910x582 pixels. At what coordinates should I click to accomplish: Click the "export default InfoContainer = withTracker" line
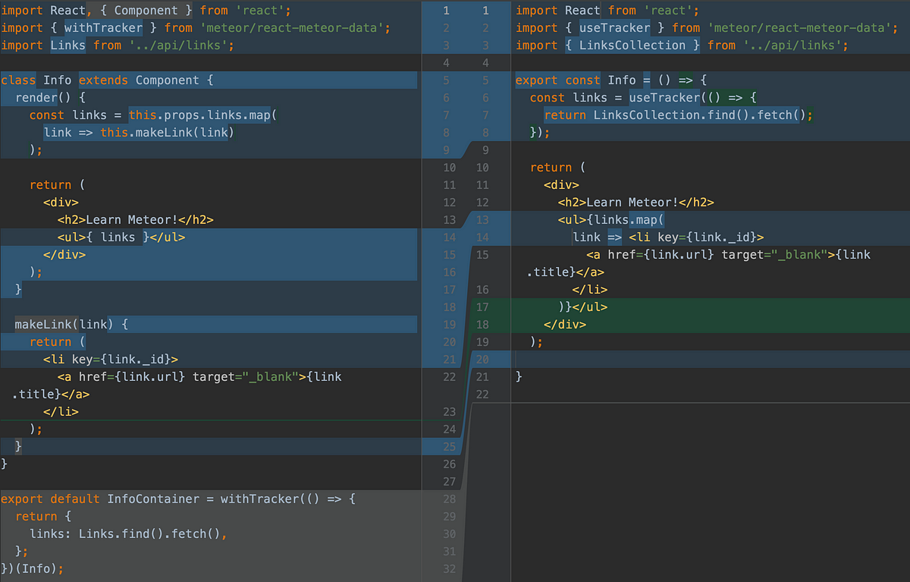pyautogui.click(x=178, y=499)
